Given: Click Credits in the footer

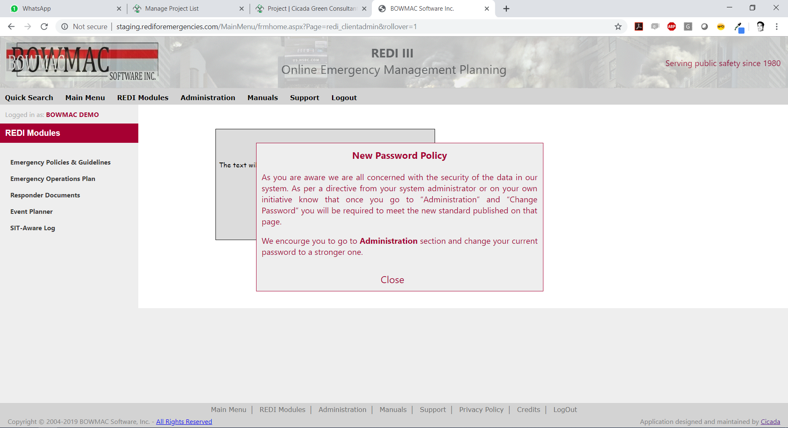Looking at the screenshot, I should click(x=528, y=410).
